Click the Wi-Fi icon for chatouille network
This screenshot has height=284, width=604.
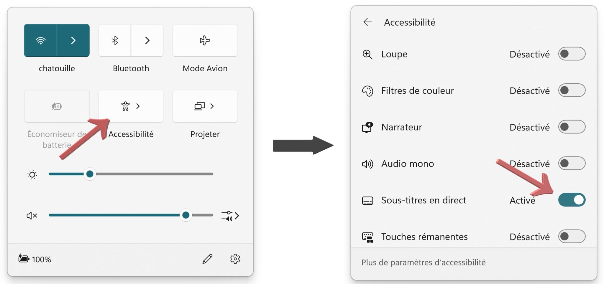pos(41,40)
